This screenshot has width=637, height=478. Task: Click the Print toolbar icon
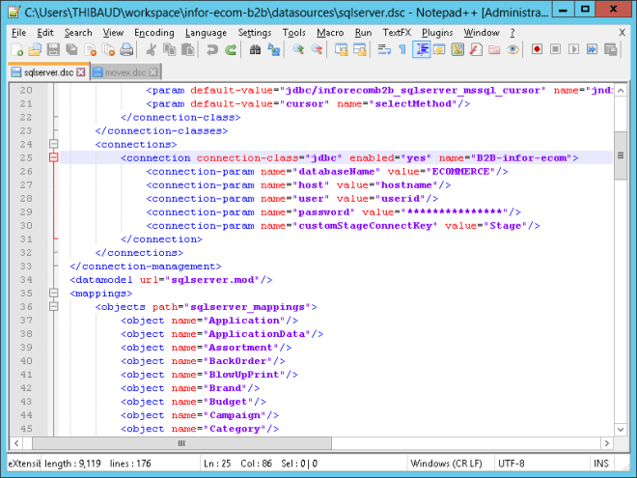(125, 49)
